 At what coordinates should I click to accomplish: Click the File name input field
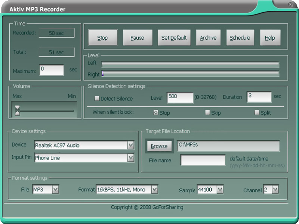pos(202,161)
